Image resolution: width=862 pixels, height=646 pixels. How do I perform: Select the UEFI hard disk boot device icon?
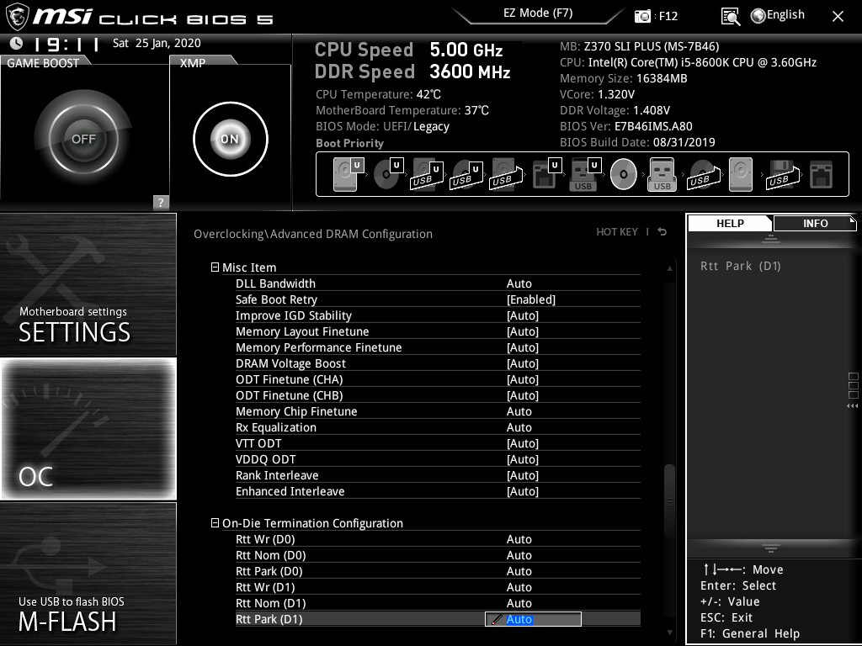tap(349, 175)
